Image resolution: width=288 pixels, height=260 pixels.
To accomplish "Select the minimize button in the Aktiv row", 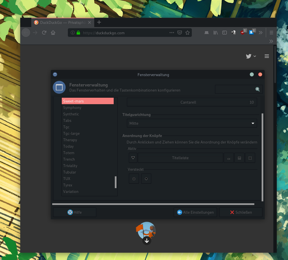I will coord(228,158).
